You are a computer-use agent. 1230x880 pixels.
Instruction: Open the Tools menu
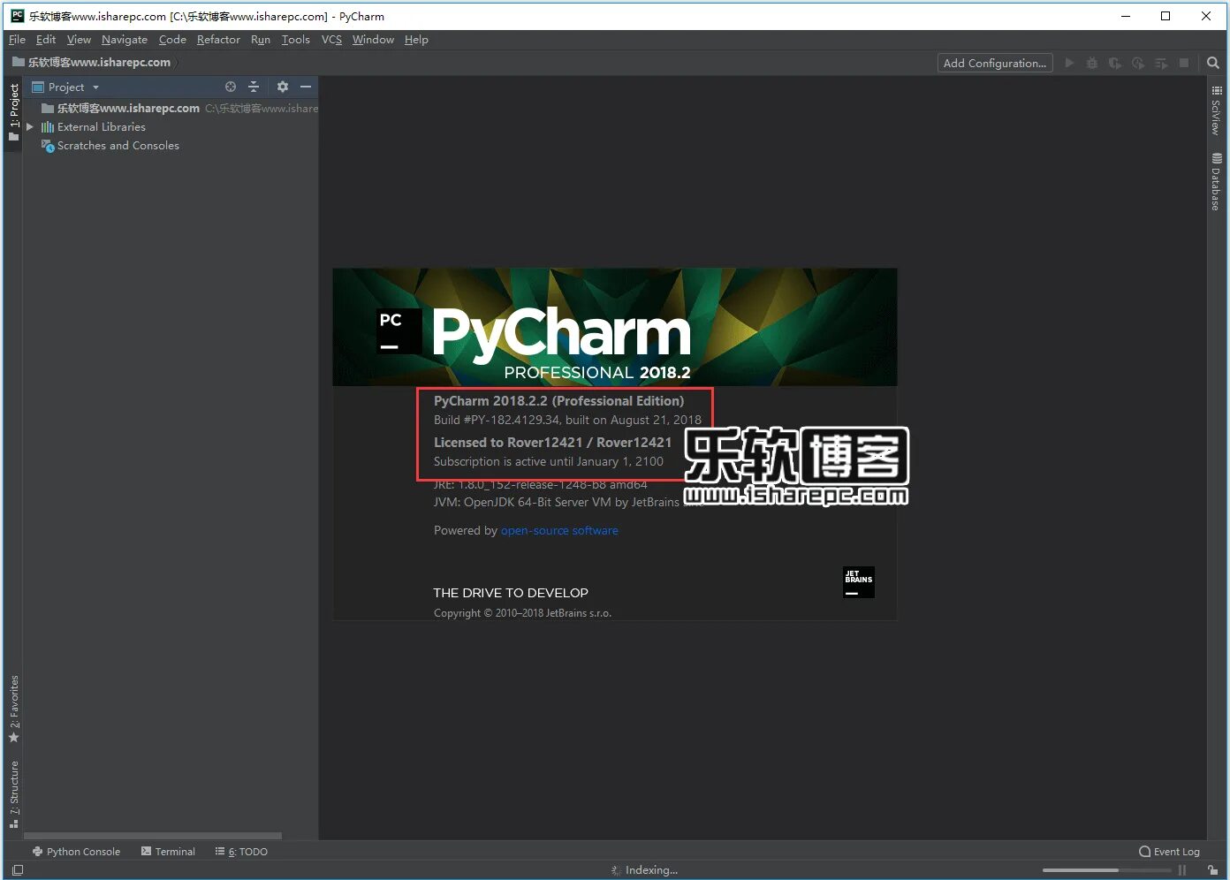click(x=296, y=40)
